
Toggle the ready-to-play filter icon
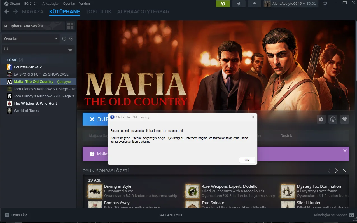[x=71, y=39]
